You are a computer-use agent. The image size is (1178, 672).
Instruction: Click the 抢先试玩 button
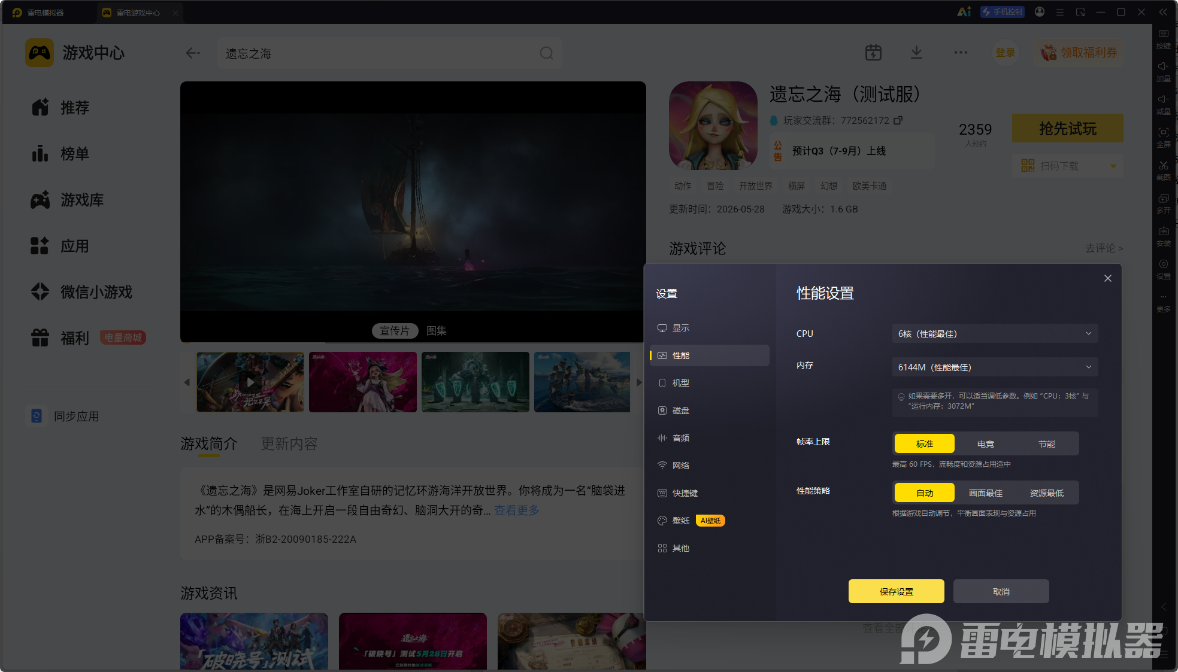tap(1068, 128)
